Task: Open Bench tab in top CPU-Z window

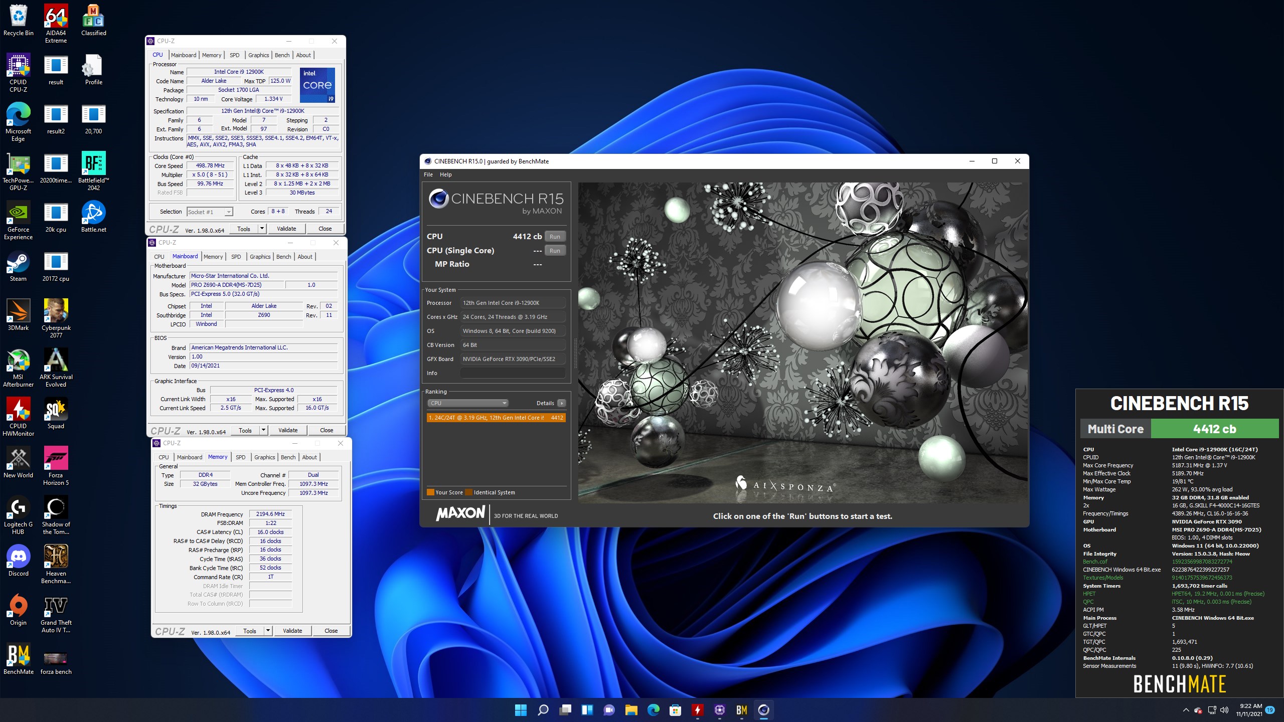Action: pyautogui.click(x=282, y=55)
